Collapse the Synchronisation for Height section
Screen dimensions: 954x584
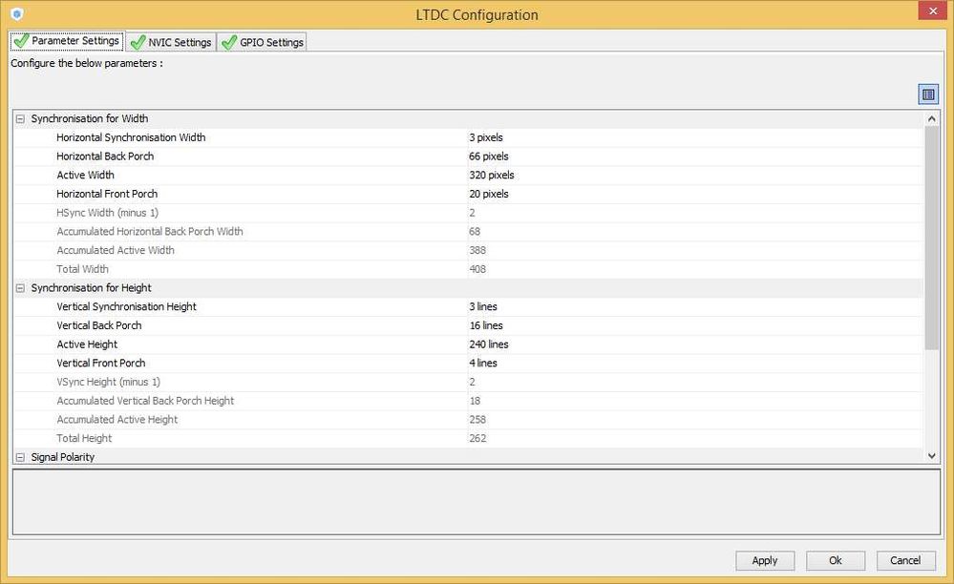pos(20,288)
